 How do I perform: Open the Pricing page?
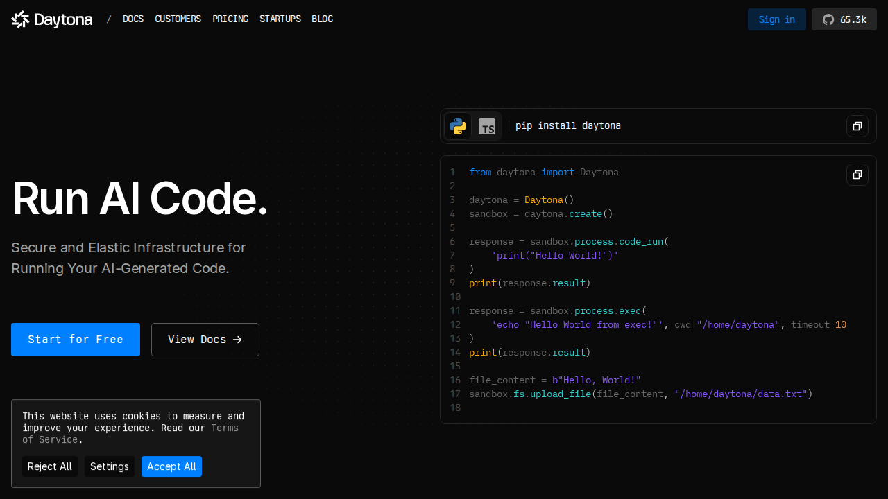230,19
